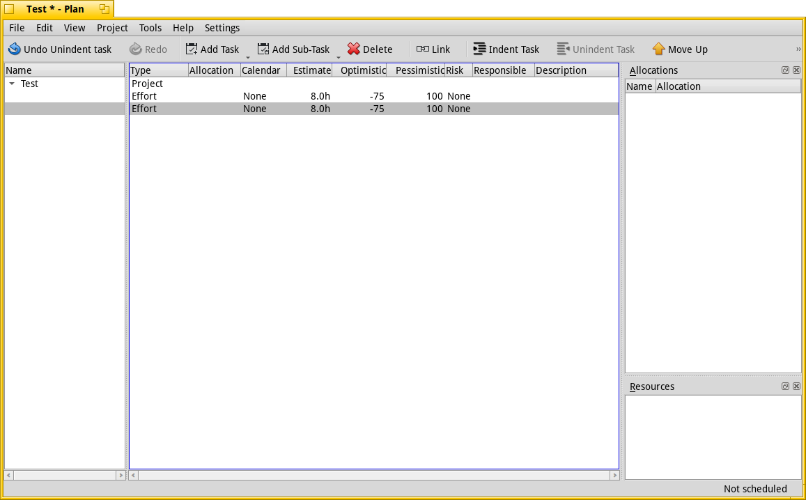Click the Allocation column header in the task table
Image resolution: width=806 pixels, height=500 pixels.
click(215, 70)
